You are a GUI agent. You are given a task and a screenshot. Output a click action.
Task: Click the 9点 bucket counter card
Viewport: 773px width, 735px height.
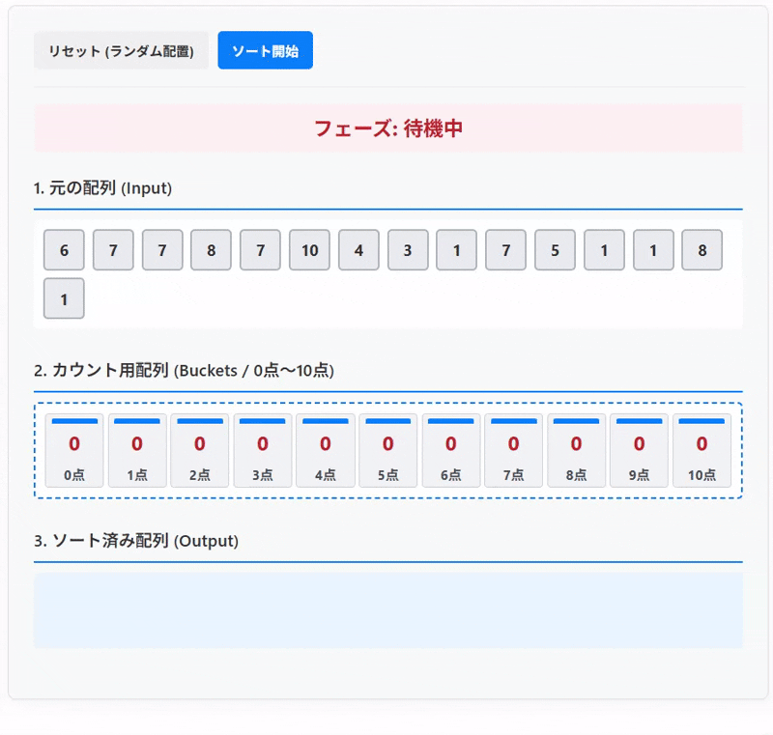click(x=639, y=450)
